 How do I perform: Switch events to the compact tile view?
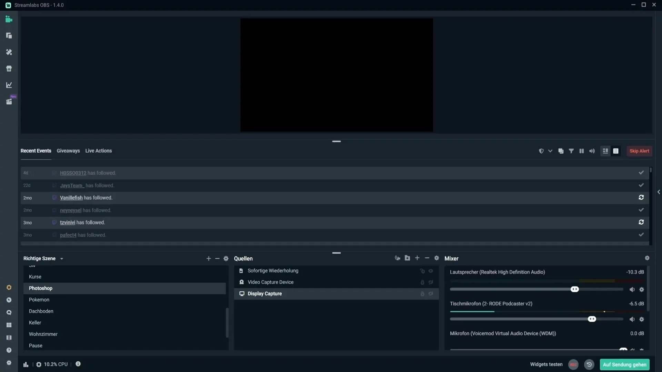605,151
